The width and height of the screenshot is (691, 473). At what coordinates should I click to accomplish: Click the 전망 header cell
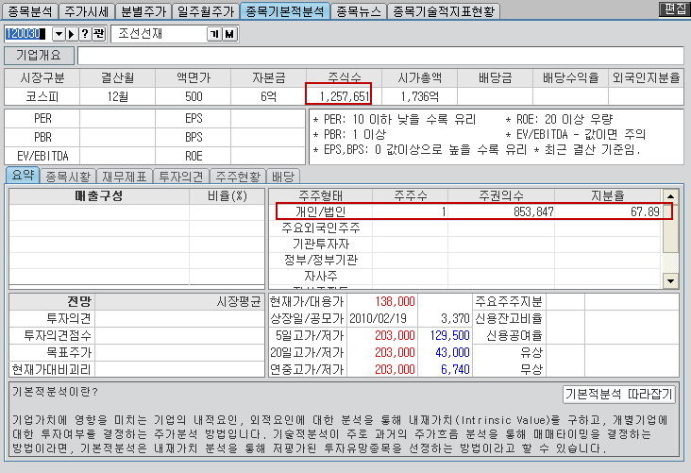[x=52, y=301]
